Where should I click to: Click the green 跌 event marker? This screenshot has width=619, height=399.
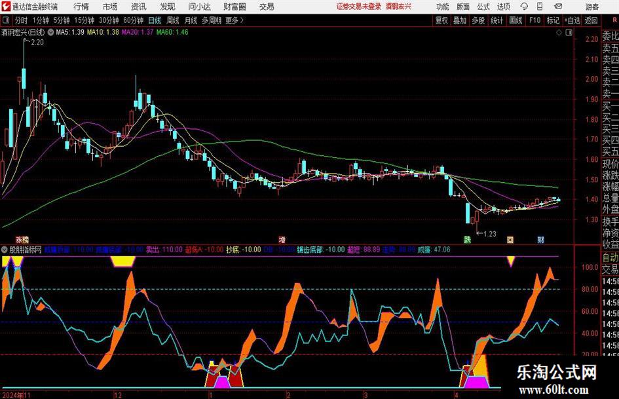(x=468, y=239)
